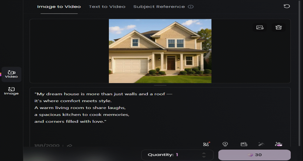Image resolution: width=303 pixels, height=161 pixels.
Task: Select Video in the left sidebar
Action: [12, 74]
